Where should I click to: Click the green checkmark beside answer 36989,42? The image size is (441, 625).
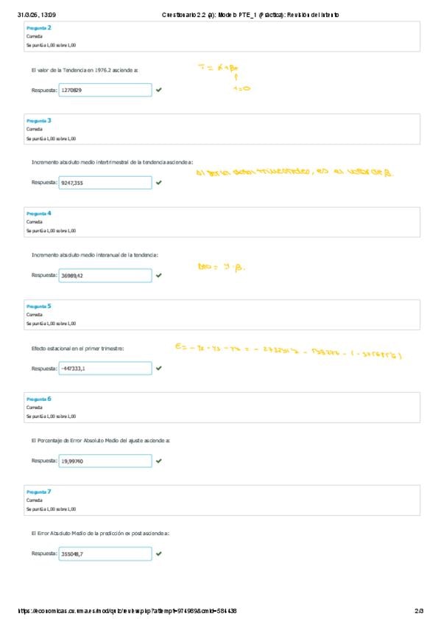click(159, 276)
